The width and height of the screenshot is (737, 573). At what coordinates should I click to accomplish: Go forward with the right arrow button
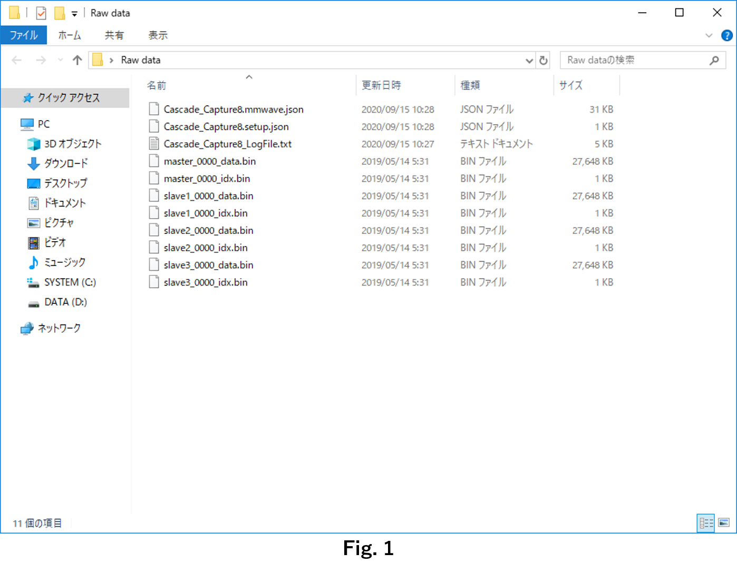click(41, 60)
